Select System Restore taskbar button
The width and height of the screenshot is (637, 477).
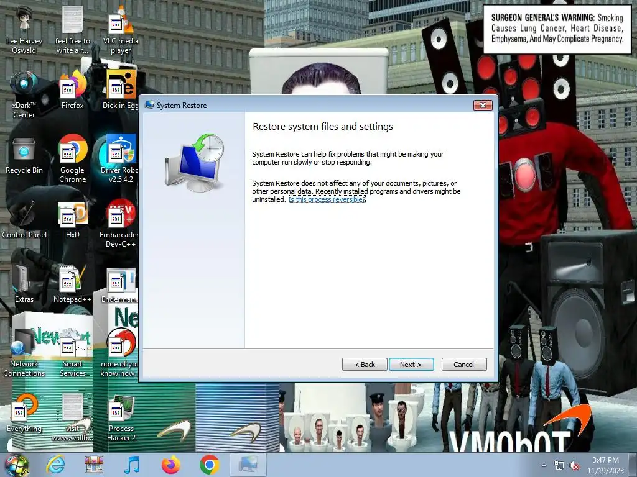248,465
